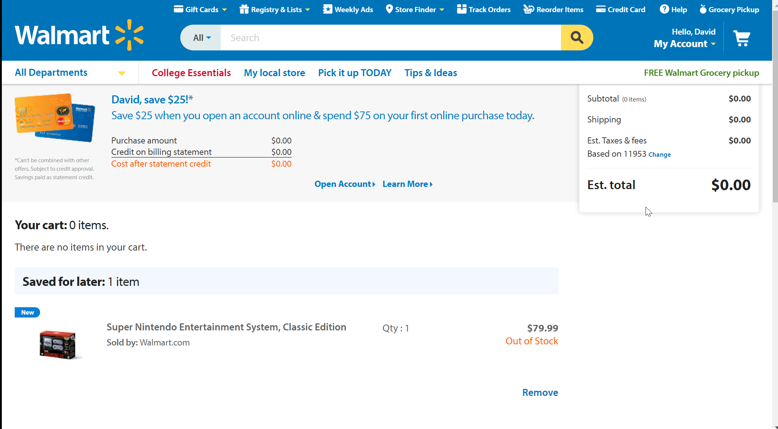Open the College Essentials tab

click(191, 73)
